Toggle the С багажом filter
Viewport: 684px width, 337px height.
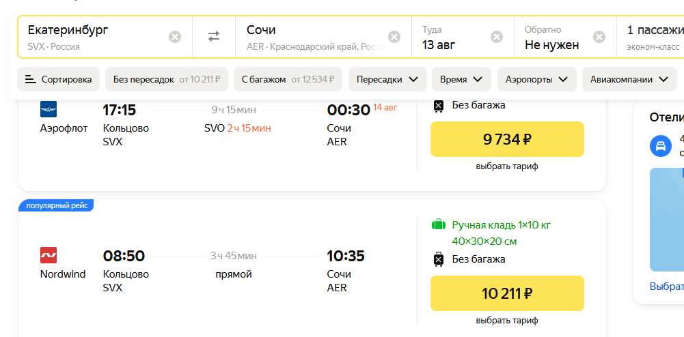tap(288, 79)
